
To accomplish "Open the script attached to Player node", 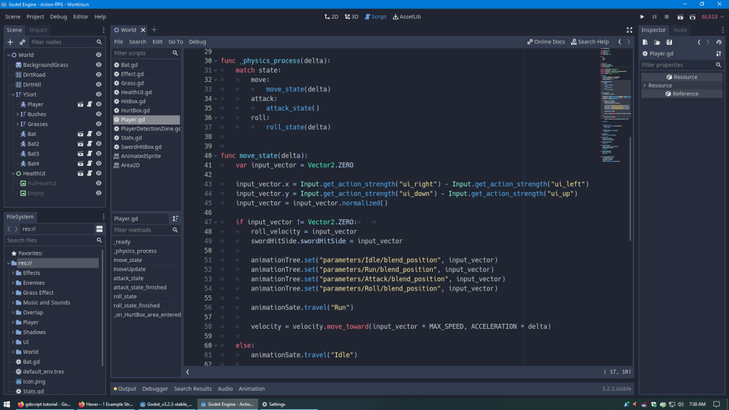I will [x=90, y=104].
